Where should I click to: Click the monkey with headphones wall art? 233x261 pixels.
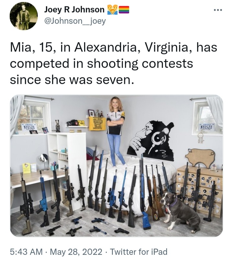pos(150,141)
